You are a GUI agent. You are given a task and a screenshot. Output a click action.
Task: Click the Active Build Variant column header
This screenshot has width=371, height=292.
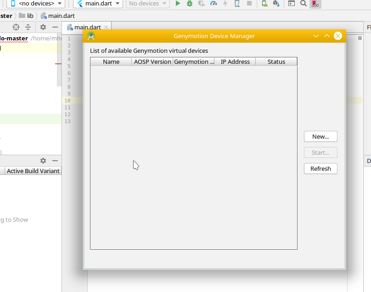pyautogui.click(x=33, y=171)
